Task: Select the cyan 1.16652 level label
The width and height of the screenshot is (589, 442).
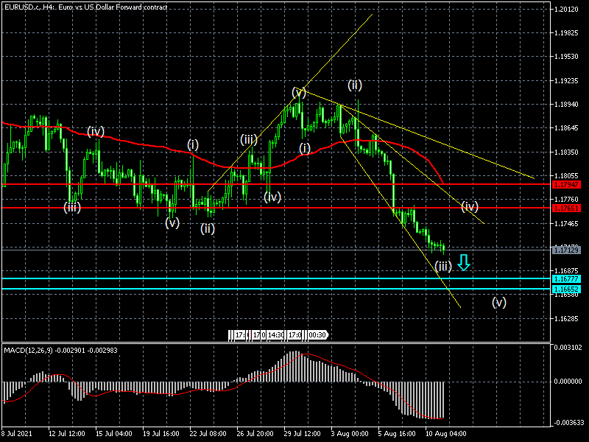Action: tap(566, 289)
